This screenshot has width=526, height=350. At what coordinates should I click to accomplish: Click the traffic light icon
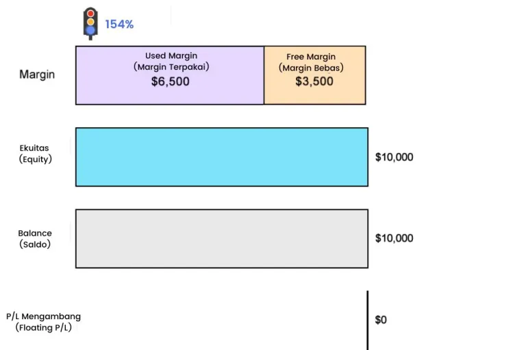(90, 23)
